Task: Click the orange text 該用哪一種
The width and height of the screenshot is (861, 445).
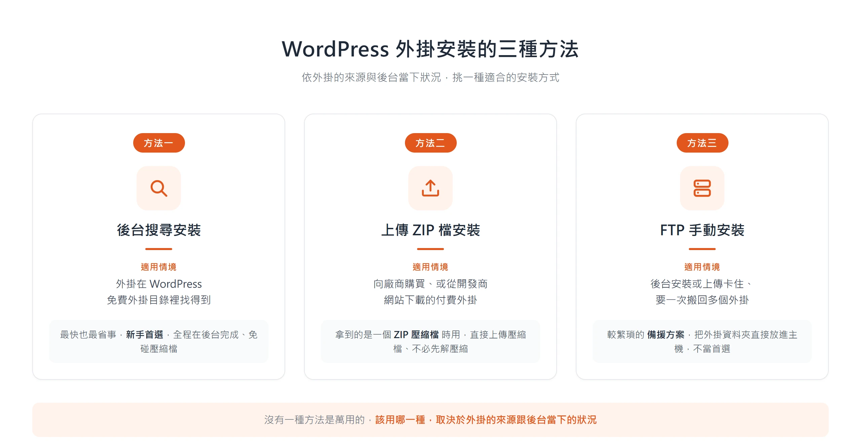Action: [400, 420]
